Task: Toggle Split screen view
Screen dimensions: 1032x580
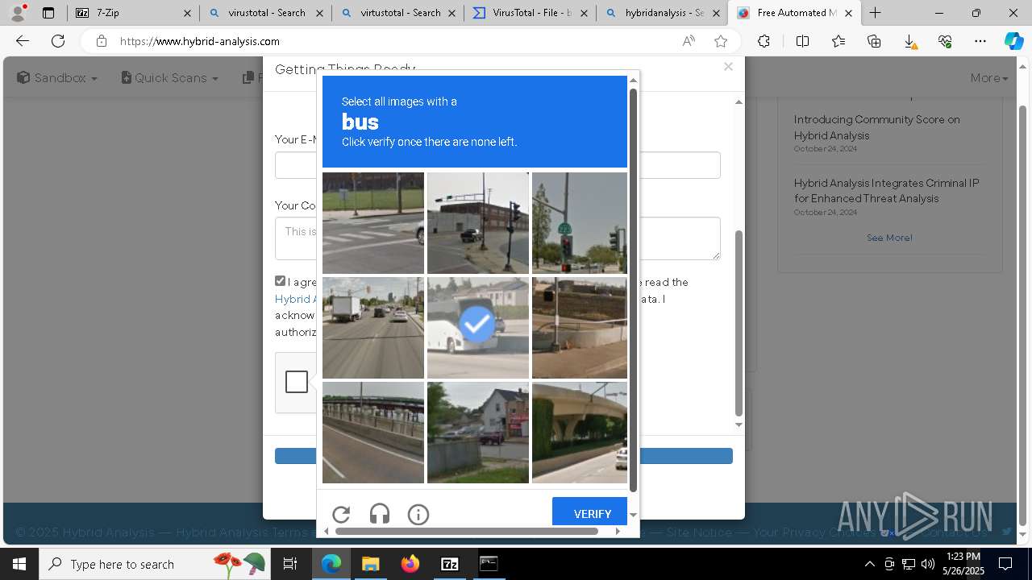Action: click(802, 41)
